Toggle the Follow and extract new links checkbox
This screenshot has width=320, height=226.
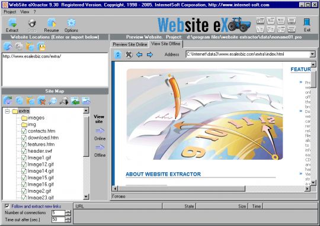(7, 206)
